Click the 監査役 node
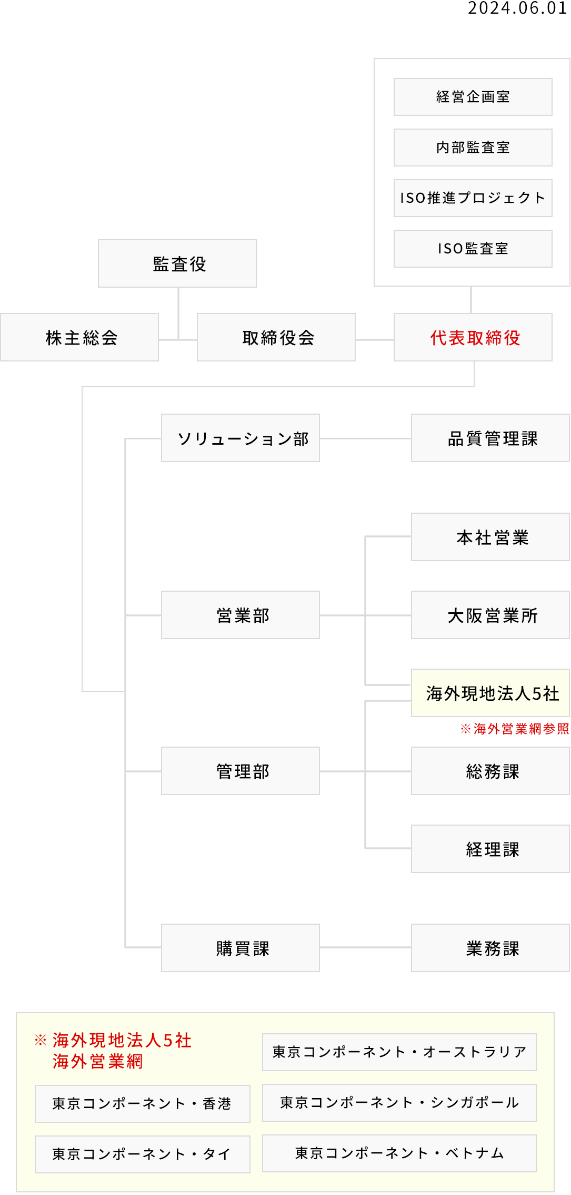571x1195 pixels. pos(177,263)
